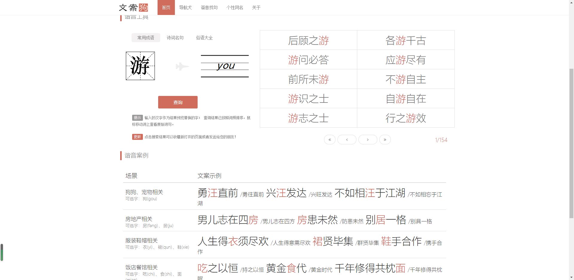The width and height of the screenshot is (574, 280).
Task: Click the 更新 label badge
Action: tap(137, 137)
